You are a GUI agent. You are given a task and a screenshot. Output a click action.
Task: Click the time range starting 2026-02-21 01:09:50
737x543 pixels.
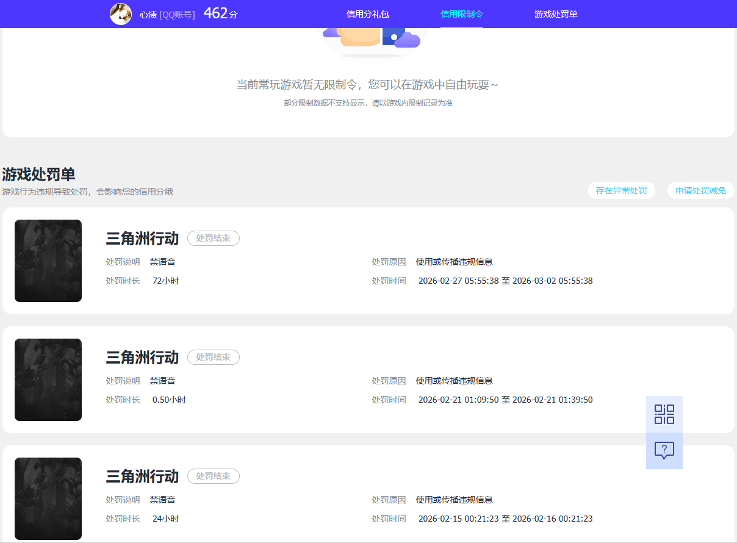point(506,400)
